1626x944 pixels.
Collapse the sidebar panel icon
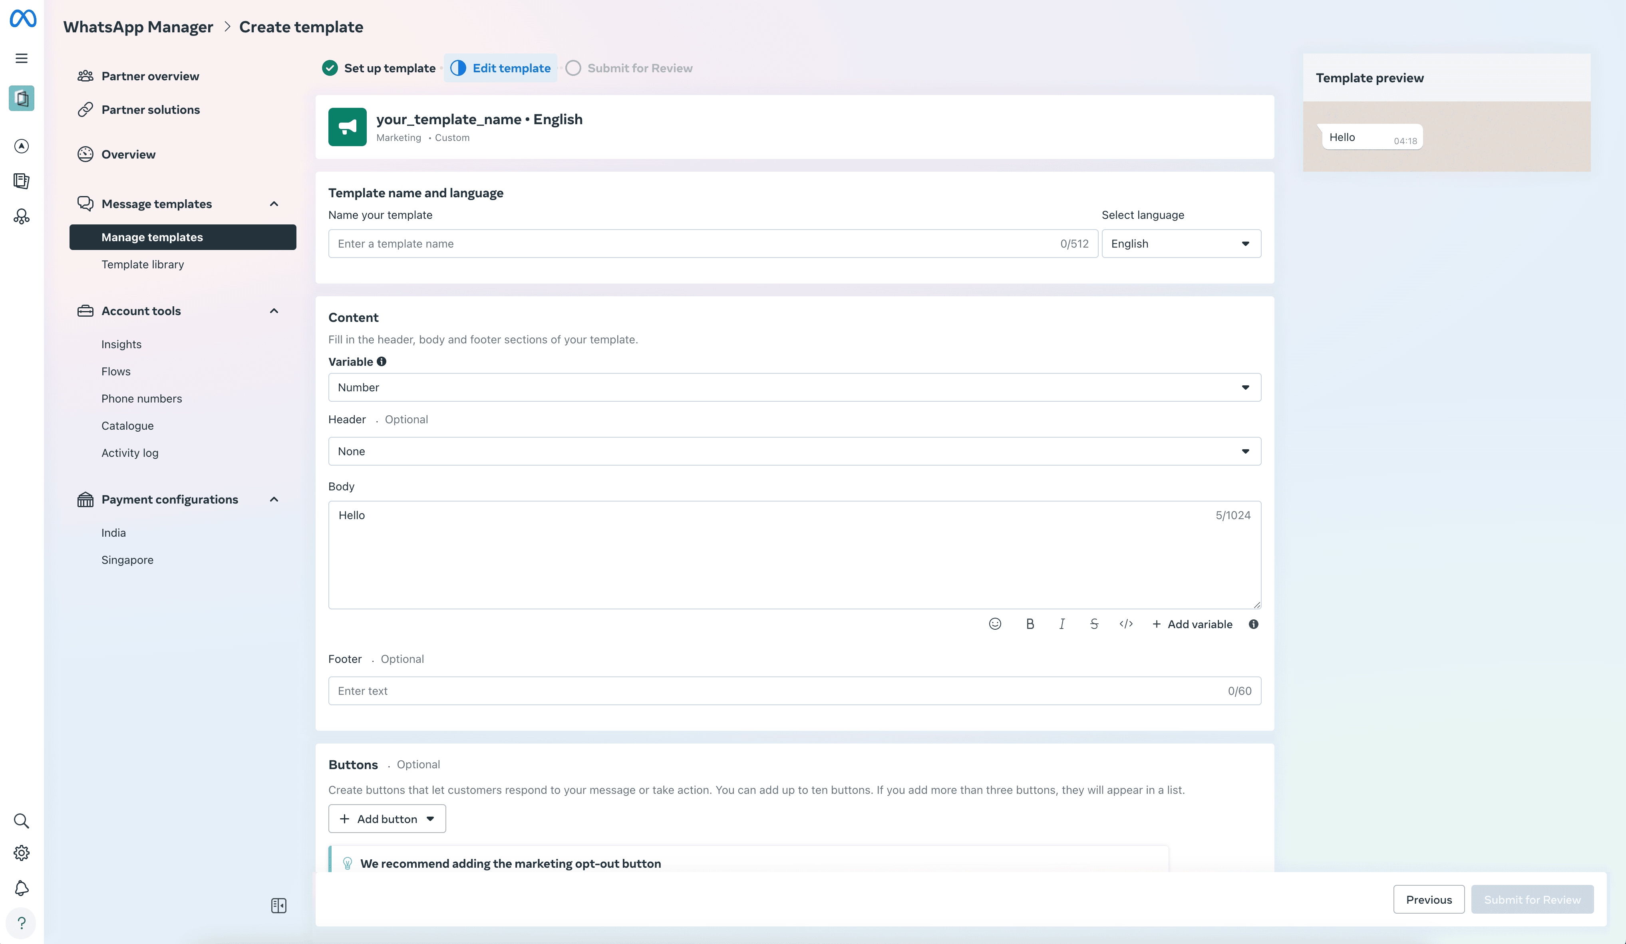279,905
